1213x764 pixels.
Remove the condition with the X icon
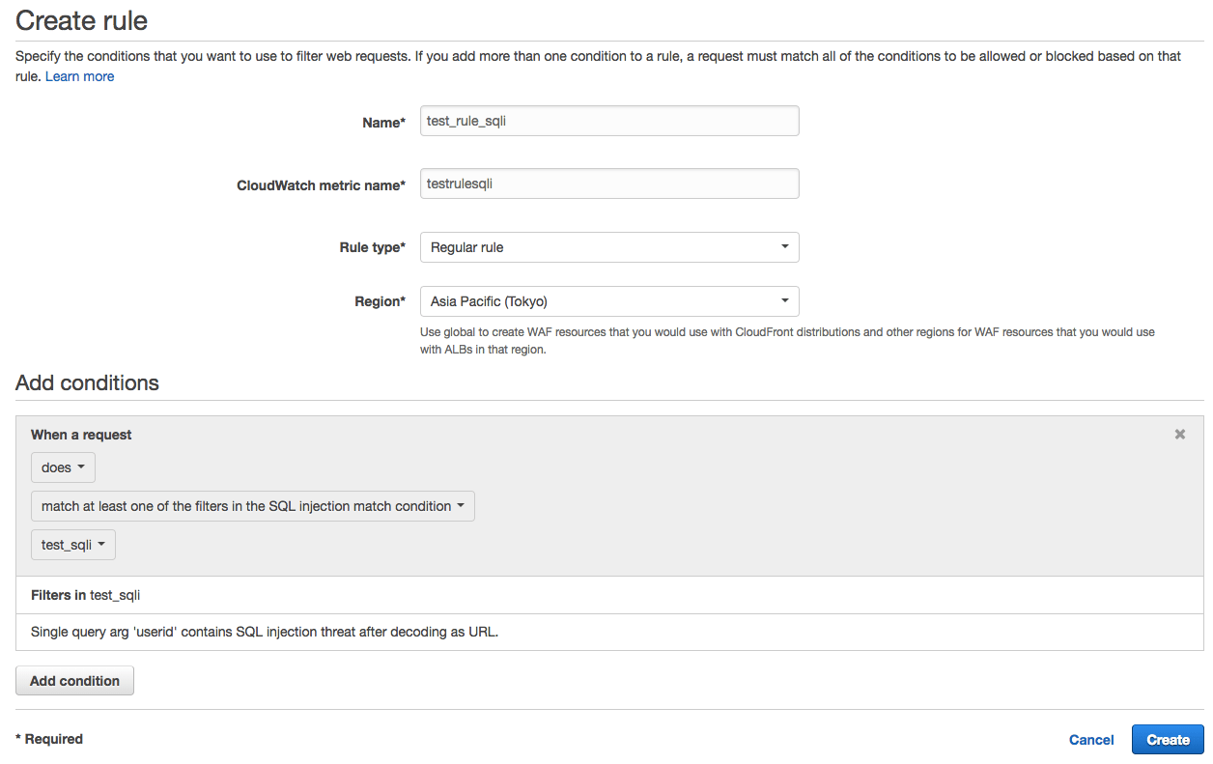coord(1179,435)
